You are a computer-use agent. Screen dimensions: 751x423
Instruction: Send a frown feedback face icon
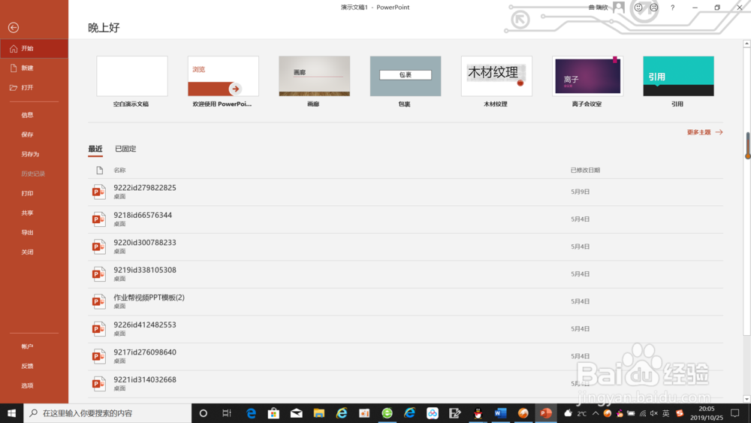point(654,8)
